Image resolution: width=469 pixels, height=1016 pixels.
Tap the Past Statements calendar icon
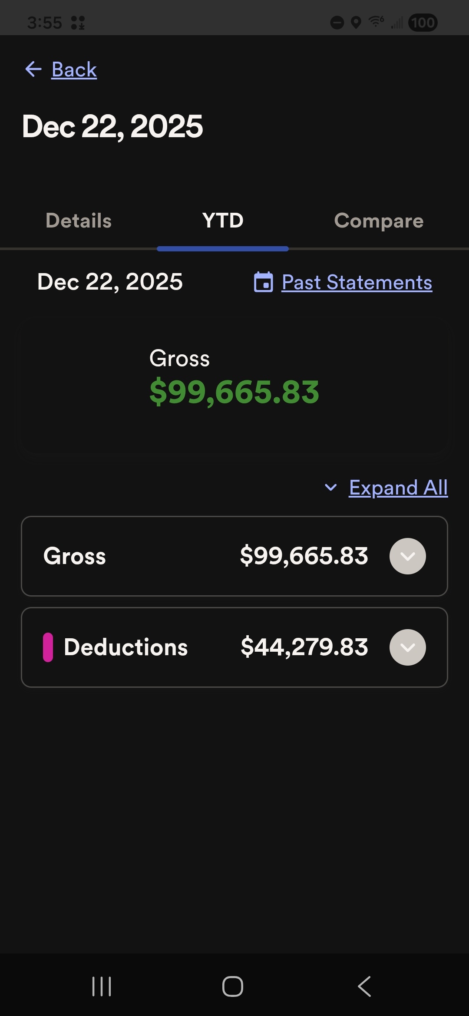coord(263,282)
